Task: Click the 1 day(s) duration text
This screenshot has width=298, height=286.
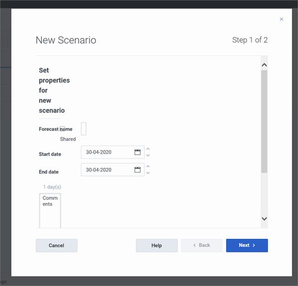Action: (x=52, y=187)
